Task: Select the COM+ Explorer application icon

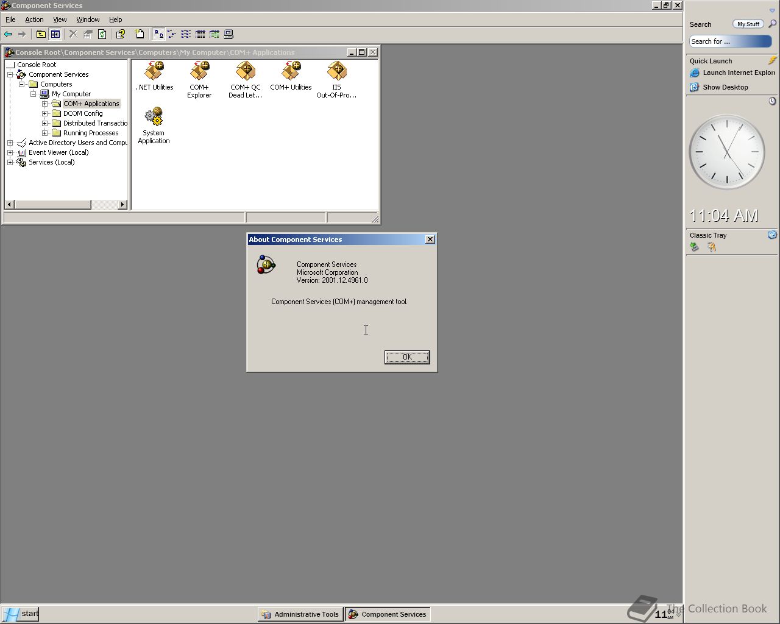Action: point(199,80)
